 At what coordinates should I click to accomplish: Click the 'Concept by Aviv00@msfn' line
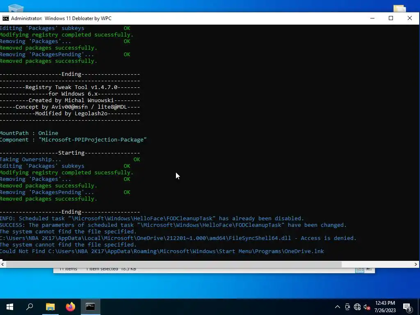click(70, 107)
